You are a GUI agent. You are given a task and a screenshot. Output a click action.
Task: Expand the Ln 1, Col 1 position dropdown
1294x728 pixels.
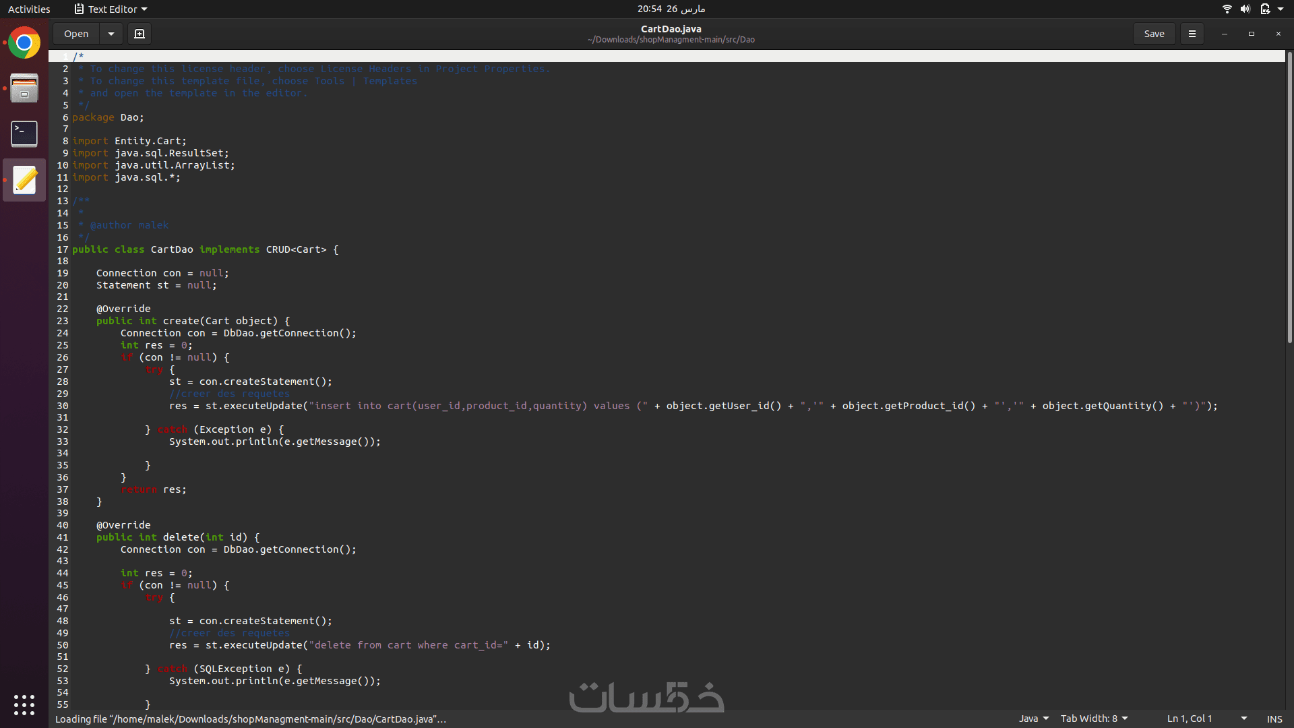click(x=1243, y=719)
